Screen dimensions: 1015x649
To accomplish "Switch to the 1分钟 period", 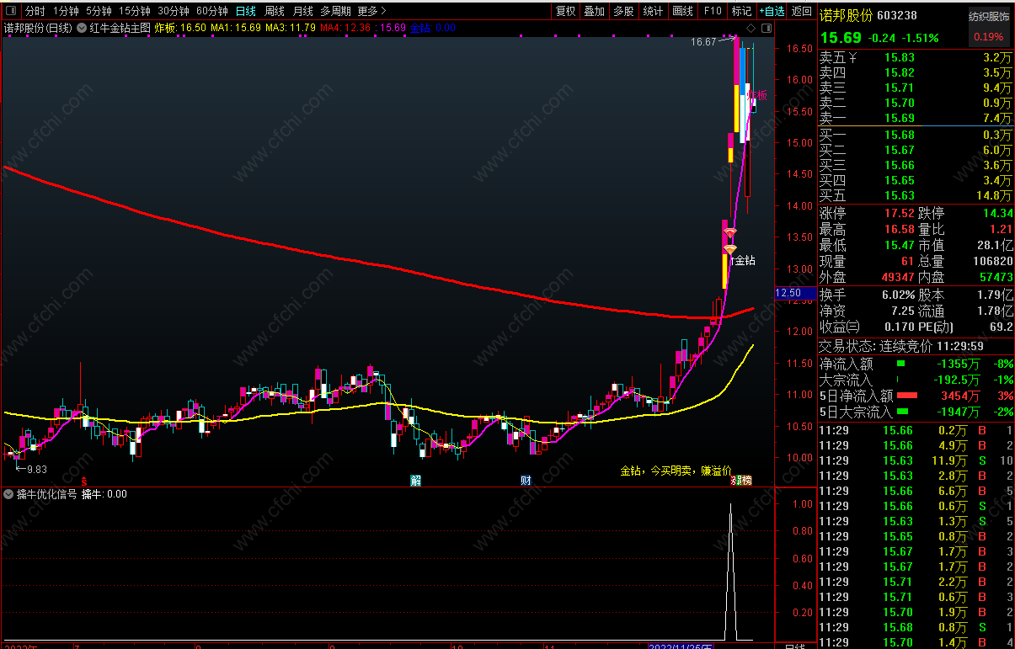I will pyautogui.click(x=65, y=11).
